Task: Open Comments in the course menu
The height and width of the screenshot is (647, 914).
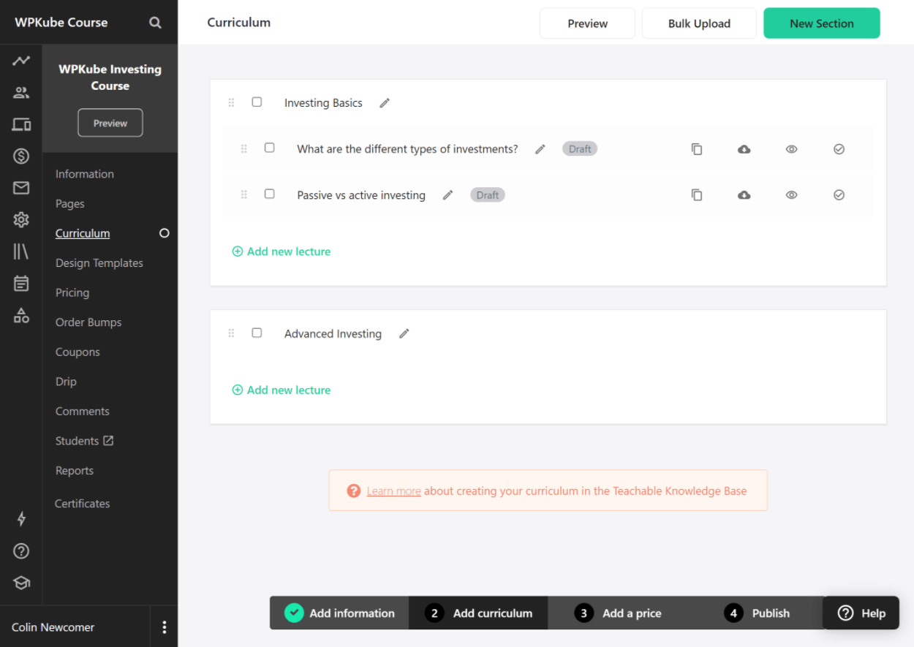Action: click(x=83, y=412)
